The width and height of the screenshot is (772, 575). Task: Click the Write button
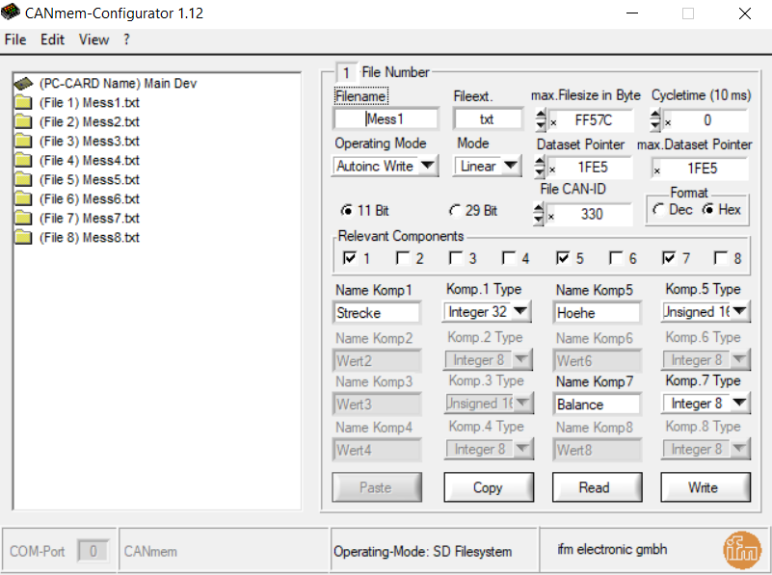coord(705,487)
